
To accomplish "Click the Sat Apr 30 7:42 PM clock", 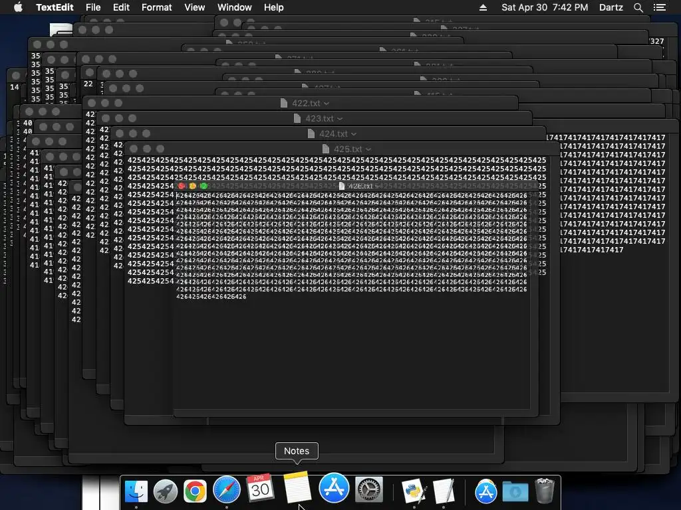I will pos(545,7).
